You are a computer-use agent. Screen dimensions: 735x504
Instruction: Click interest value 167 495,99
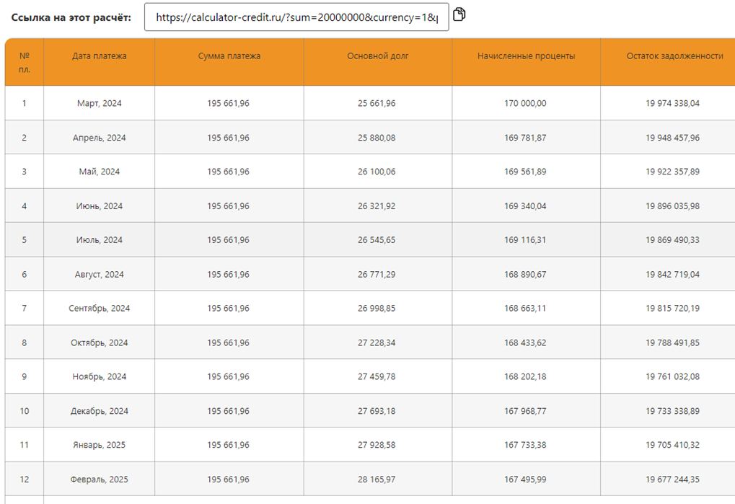point(525,479)
